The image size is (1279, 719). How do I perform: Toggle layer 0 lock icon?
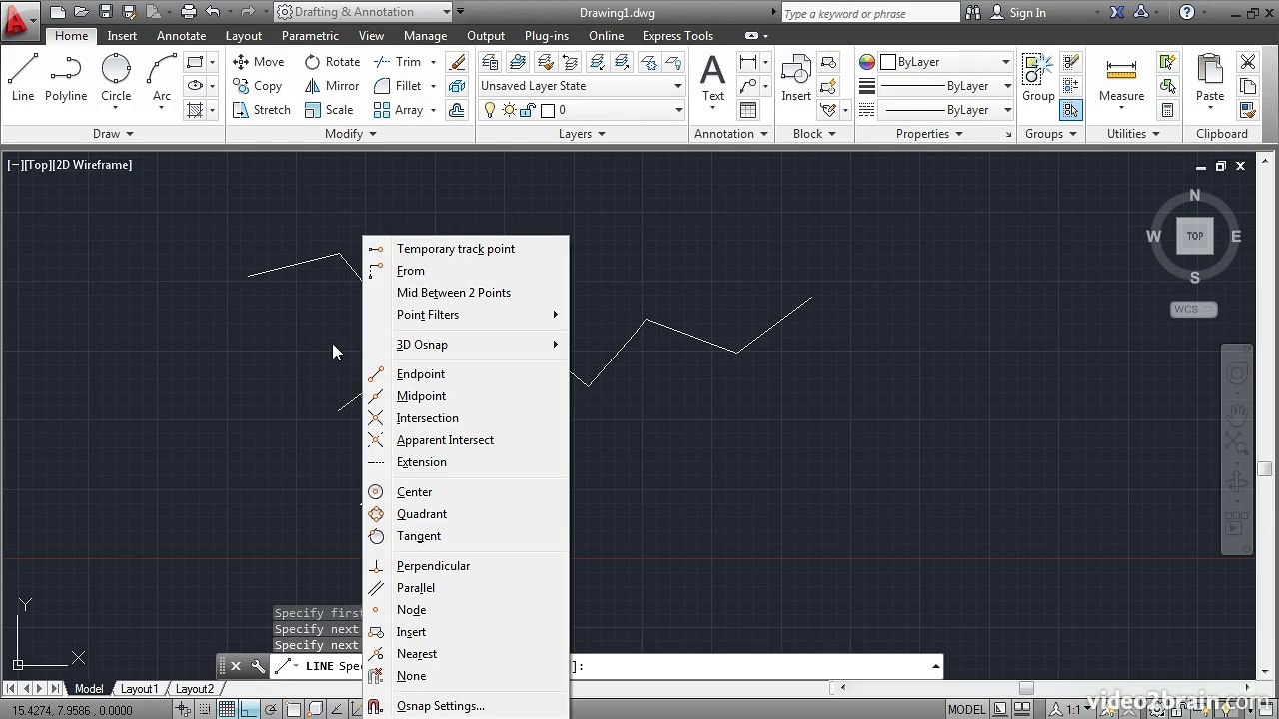coord(530,110)
